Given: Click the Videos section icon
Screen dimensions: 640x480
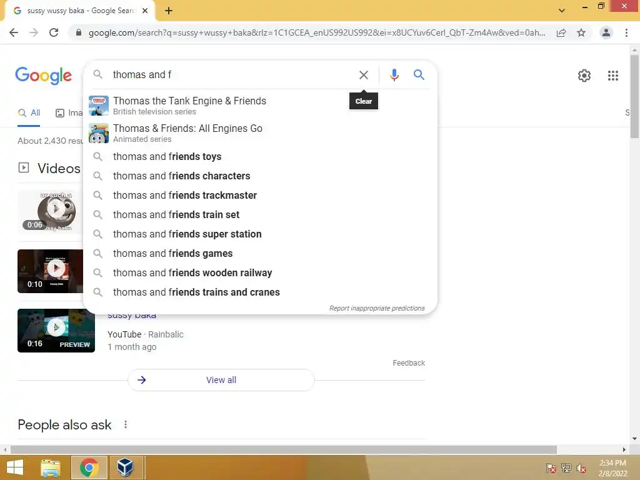Looking at the screenshot, I should 24,167.
